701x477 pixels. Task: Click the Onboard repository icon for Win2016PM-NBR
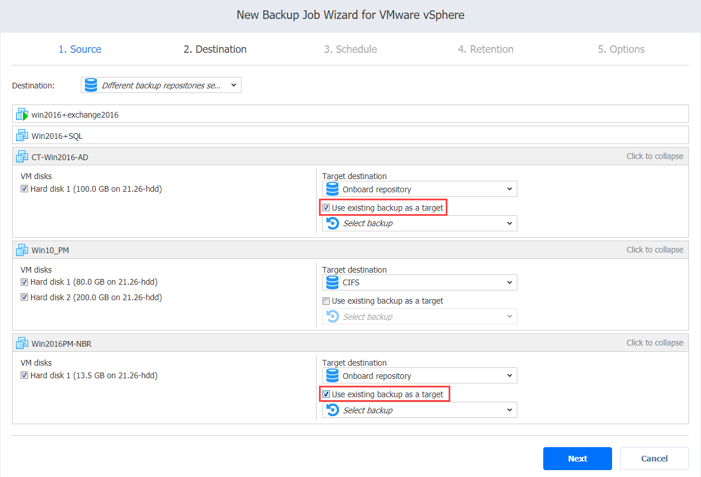[332, 376]
